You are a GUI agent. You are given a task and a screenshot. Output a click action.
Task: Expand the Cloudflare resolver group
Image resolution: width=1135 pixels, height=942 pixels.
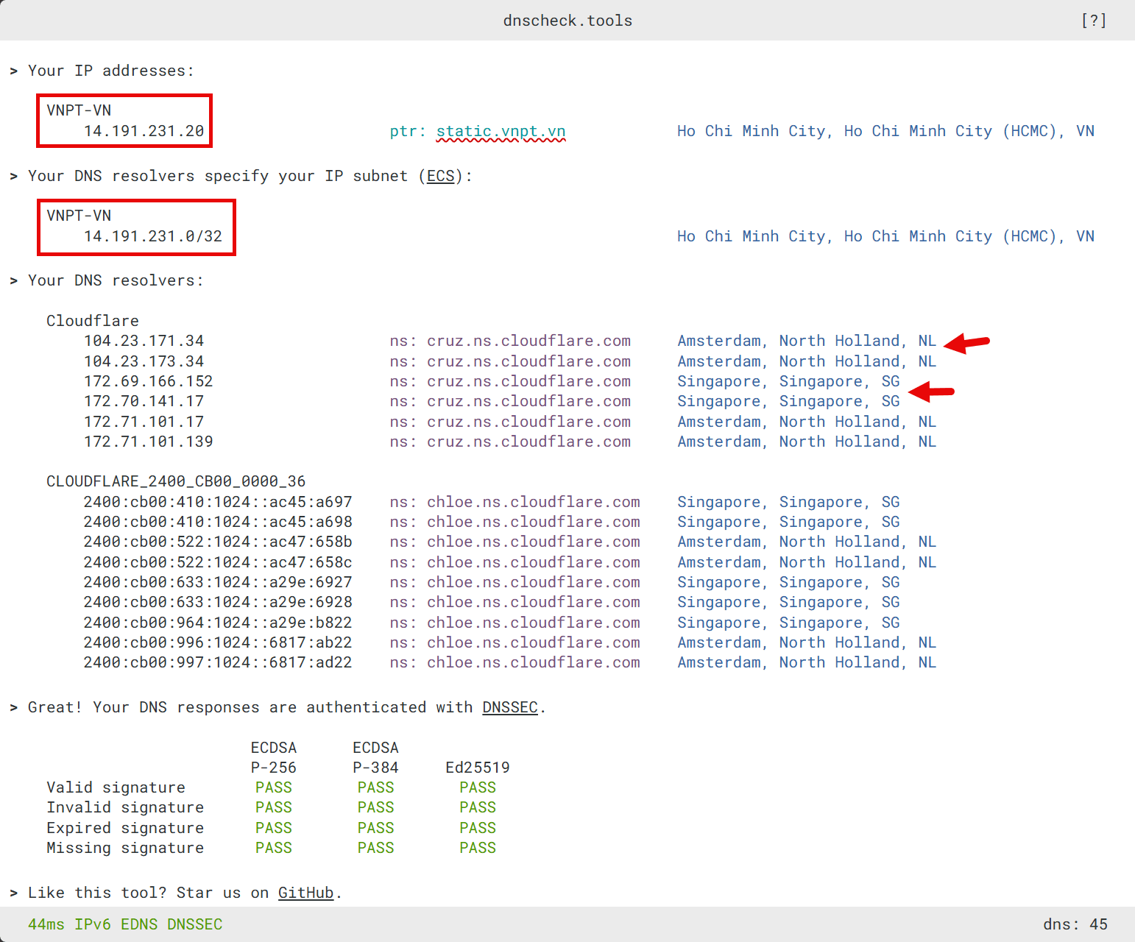(92, 320)
